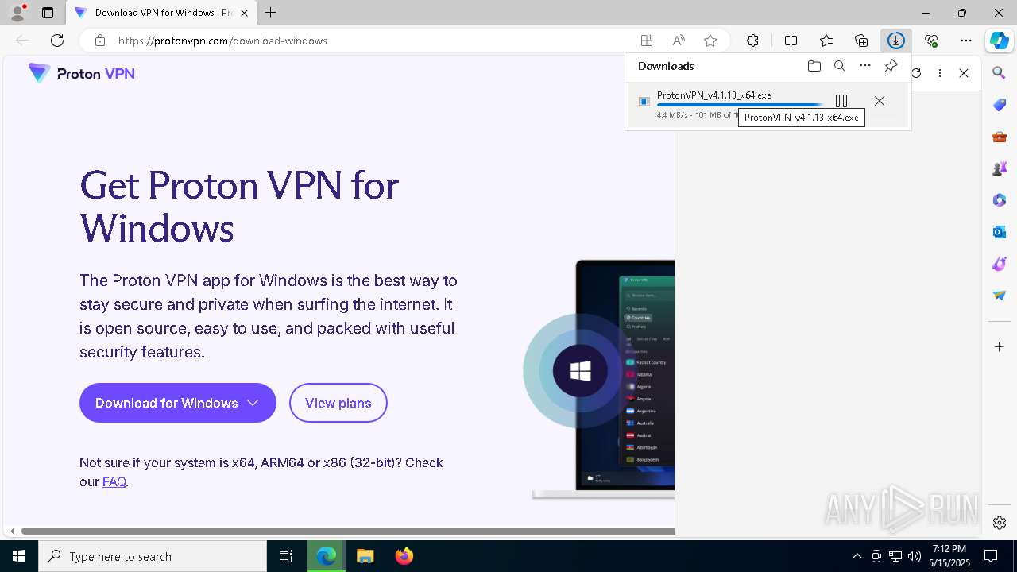Image resolution: width=1017 pixels, height=572 pixels.
Task: Open sidebar pane more options
Action: 940,73
